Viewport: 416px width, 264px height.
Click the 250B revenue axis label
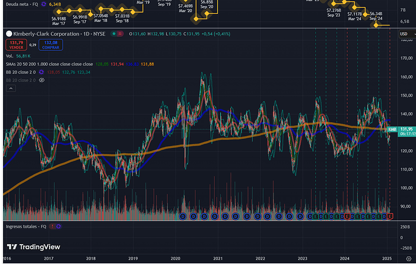(x=405, y=227)
